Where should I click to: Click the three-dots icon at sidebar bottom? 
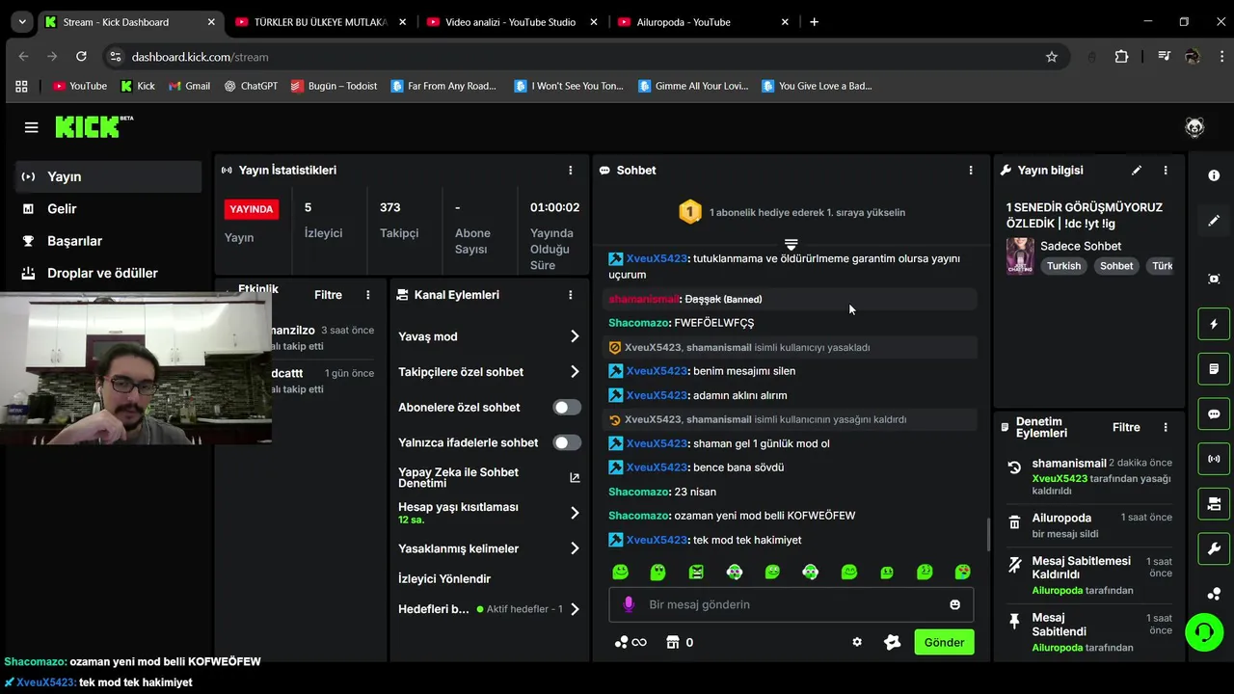[1214, 594]
